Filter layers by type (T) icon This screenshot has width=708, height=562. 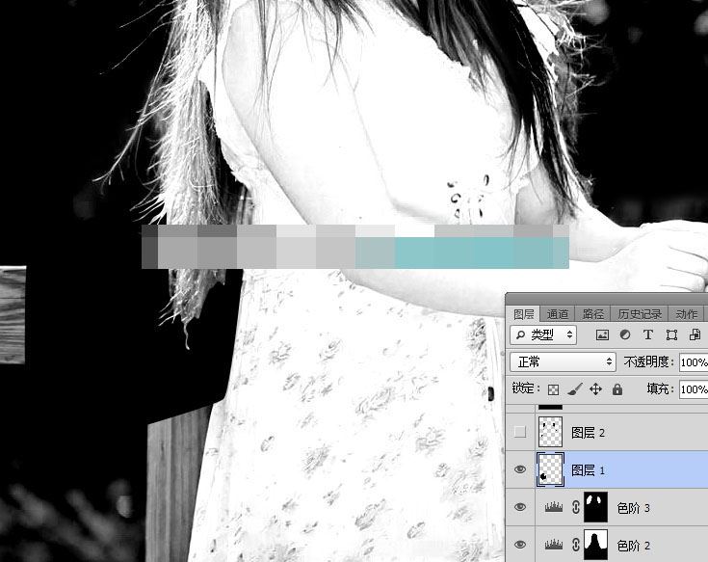tap(647, 335)
